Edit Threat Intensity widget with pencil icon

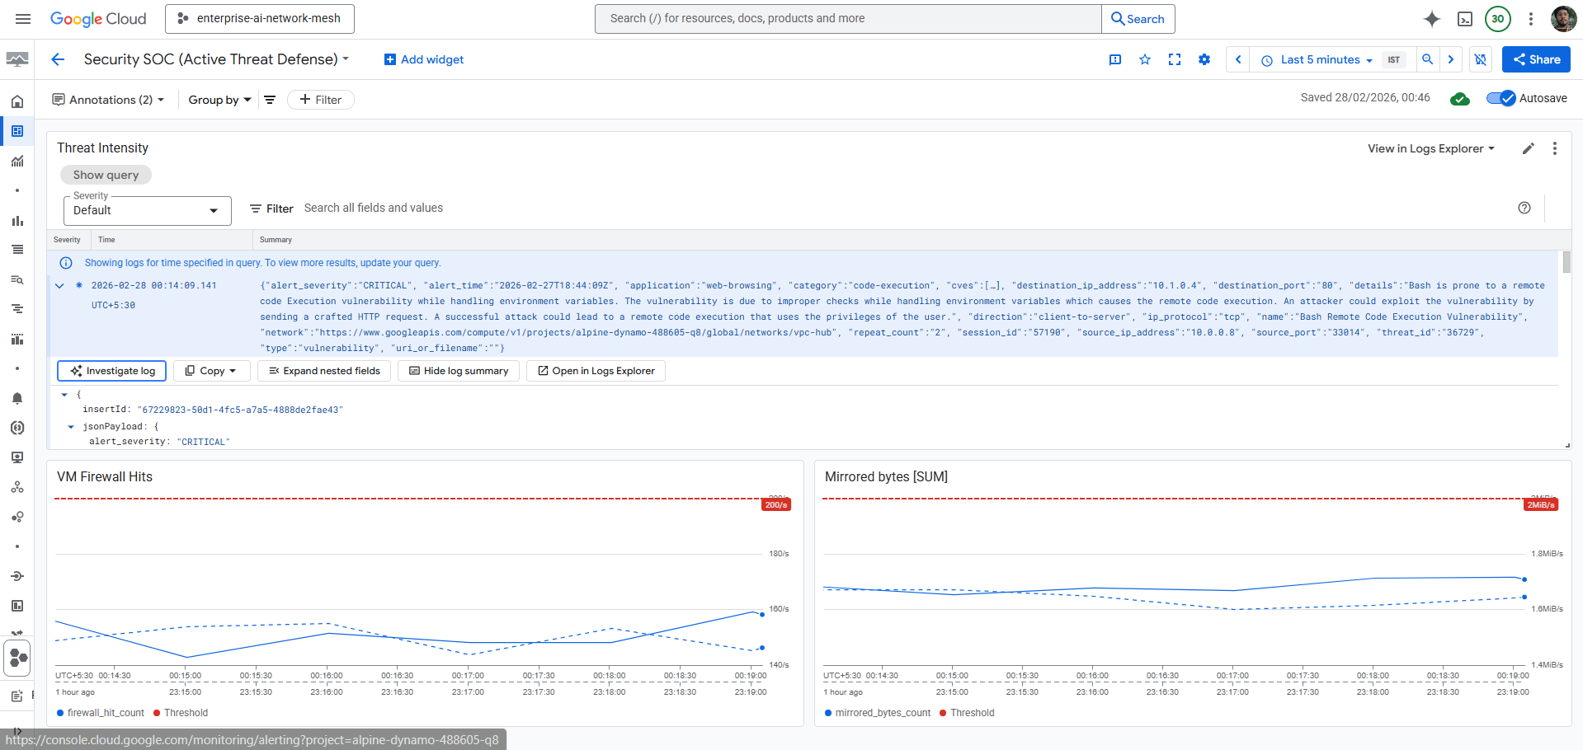click(1529, 148)
